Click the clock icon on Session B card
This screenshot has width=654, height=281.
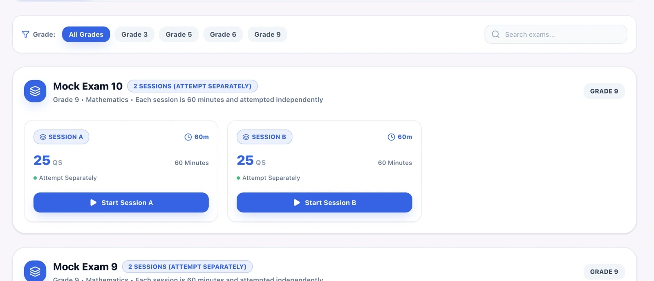point(391,137)
